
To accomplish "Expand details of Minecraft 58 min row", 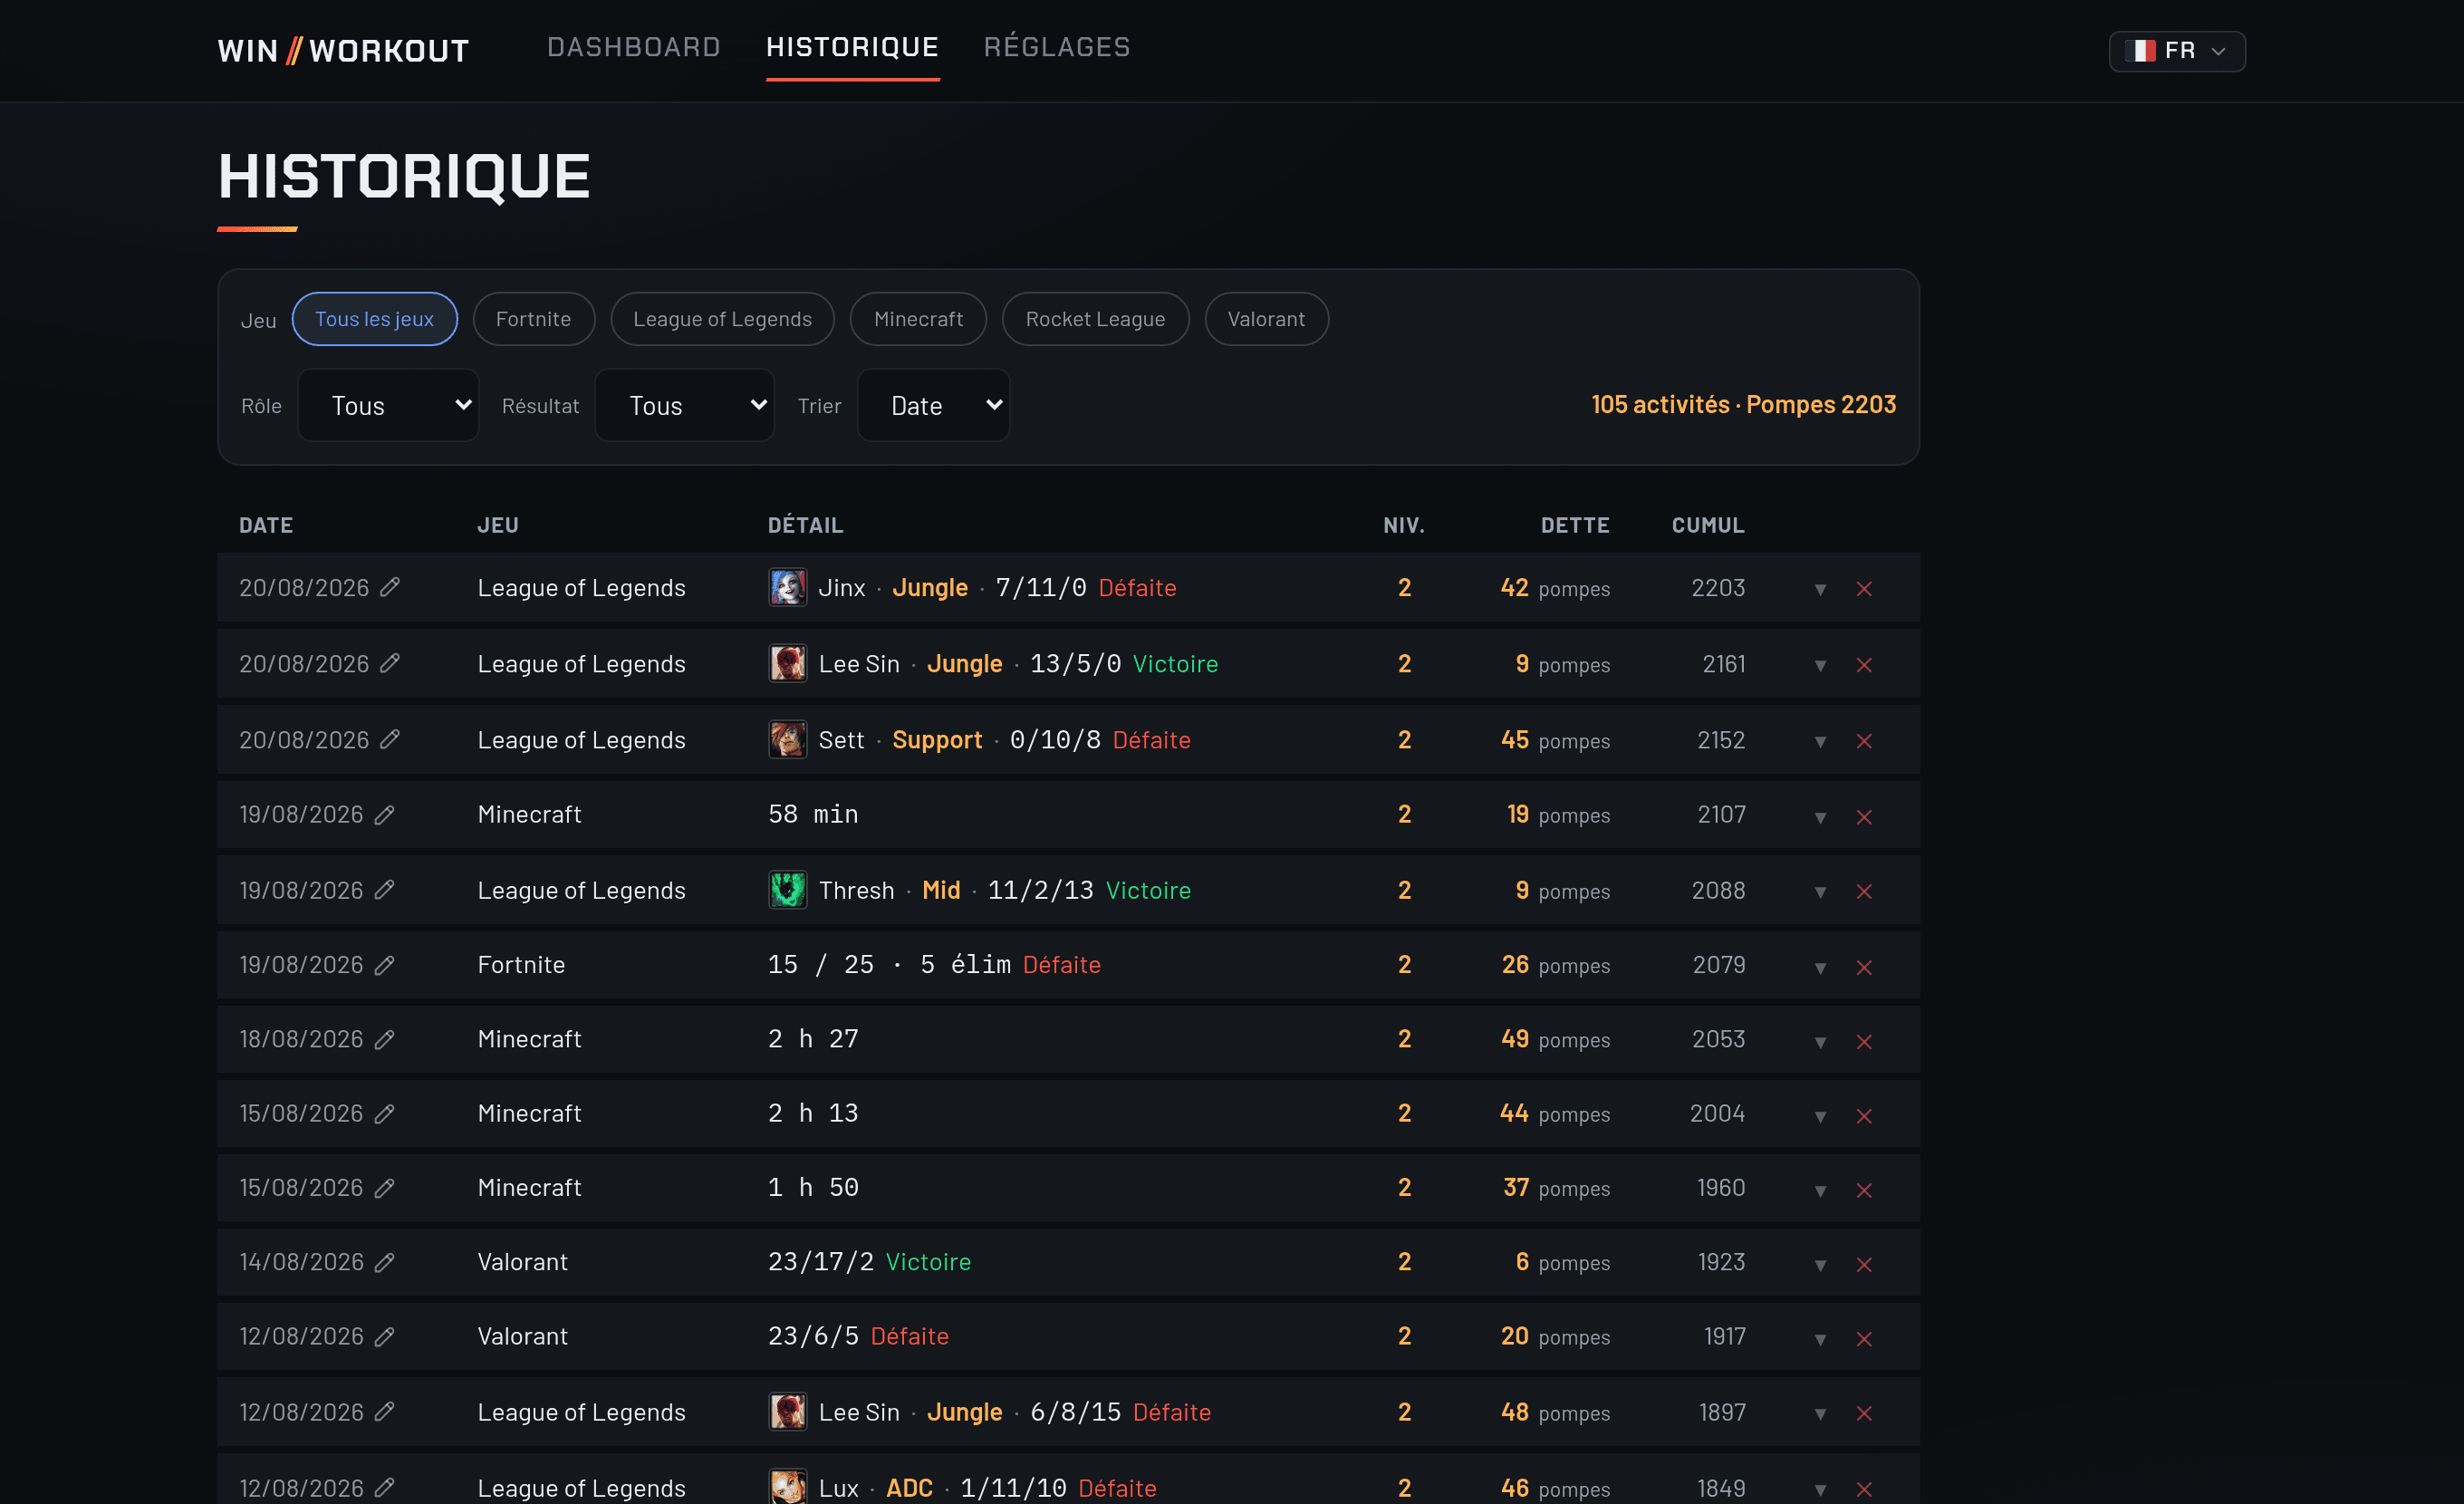I will [1820, 817].
